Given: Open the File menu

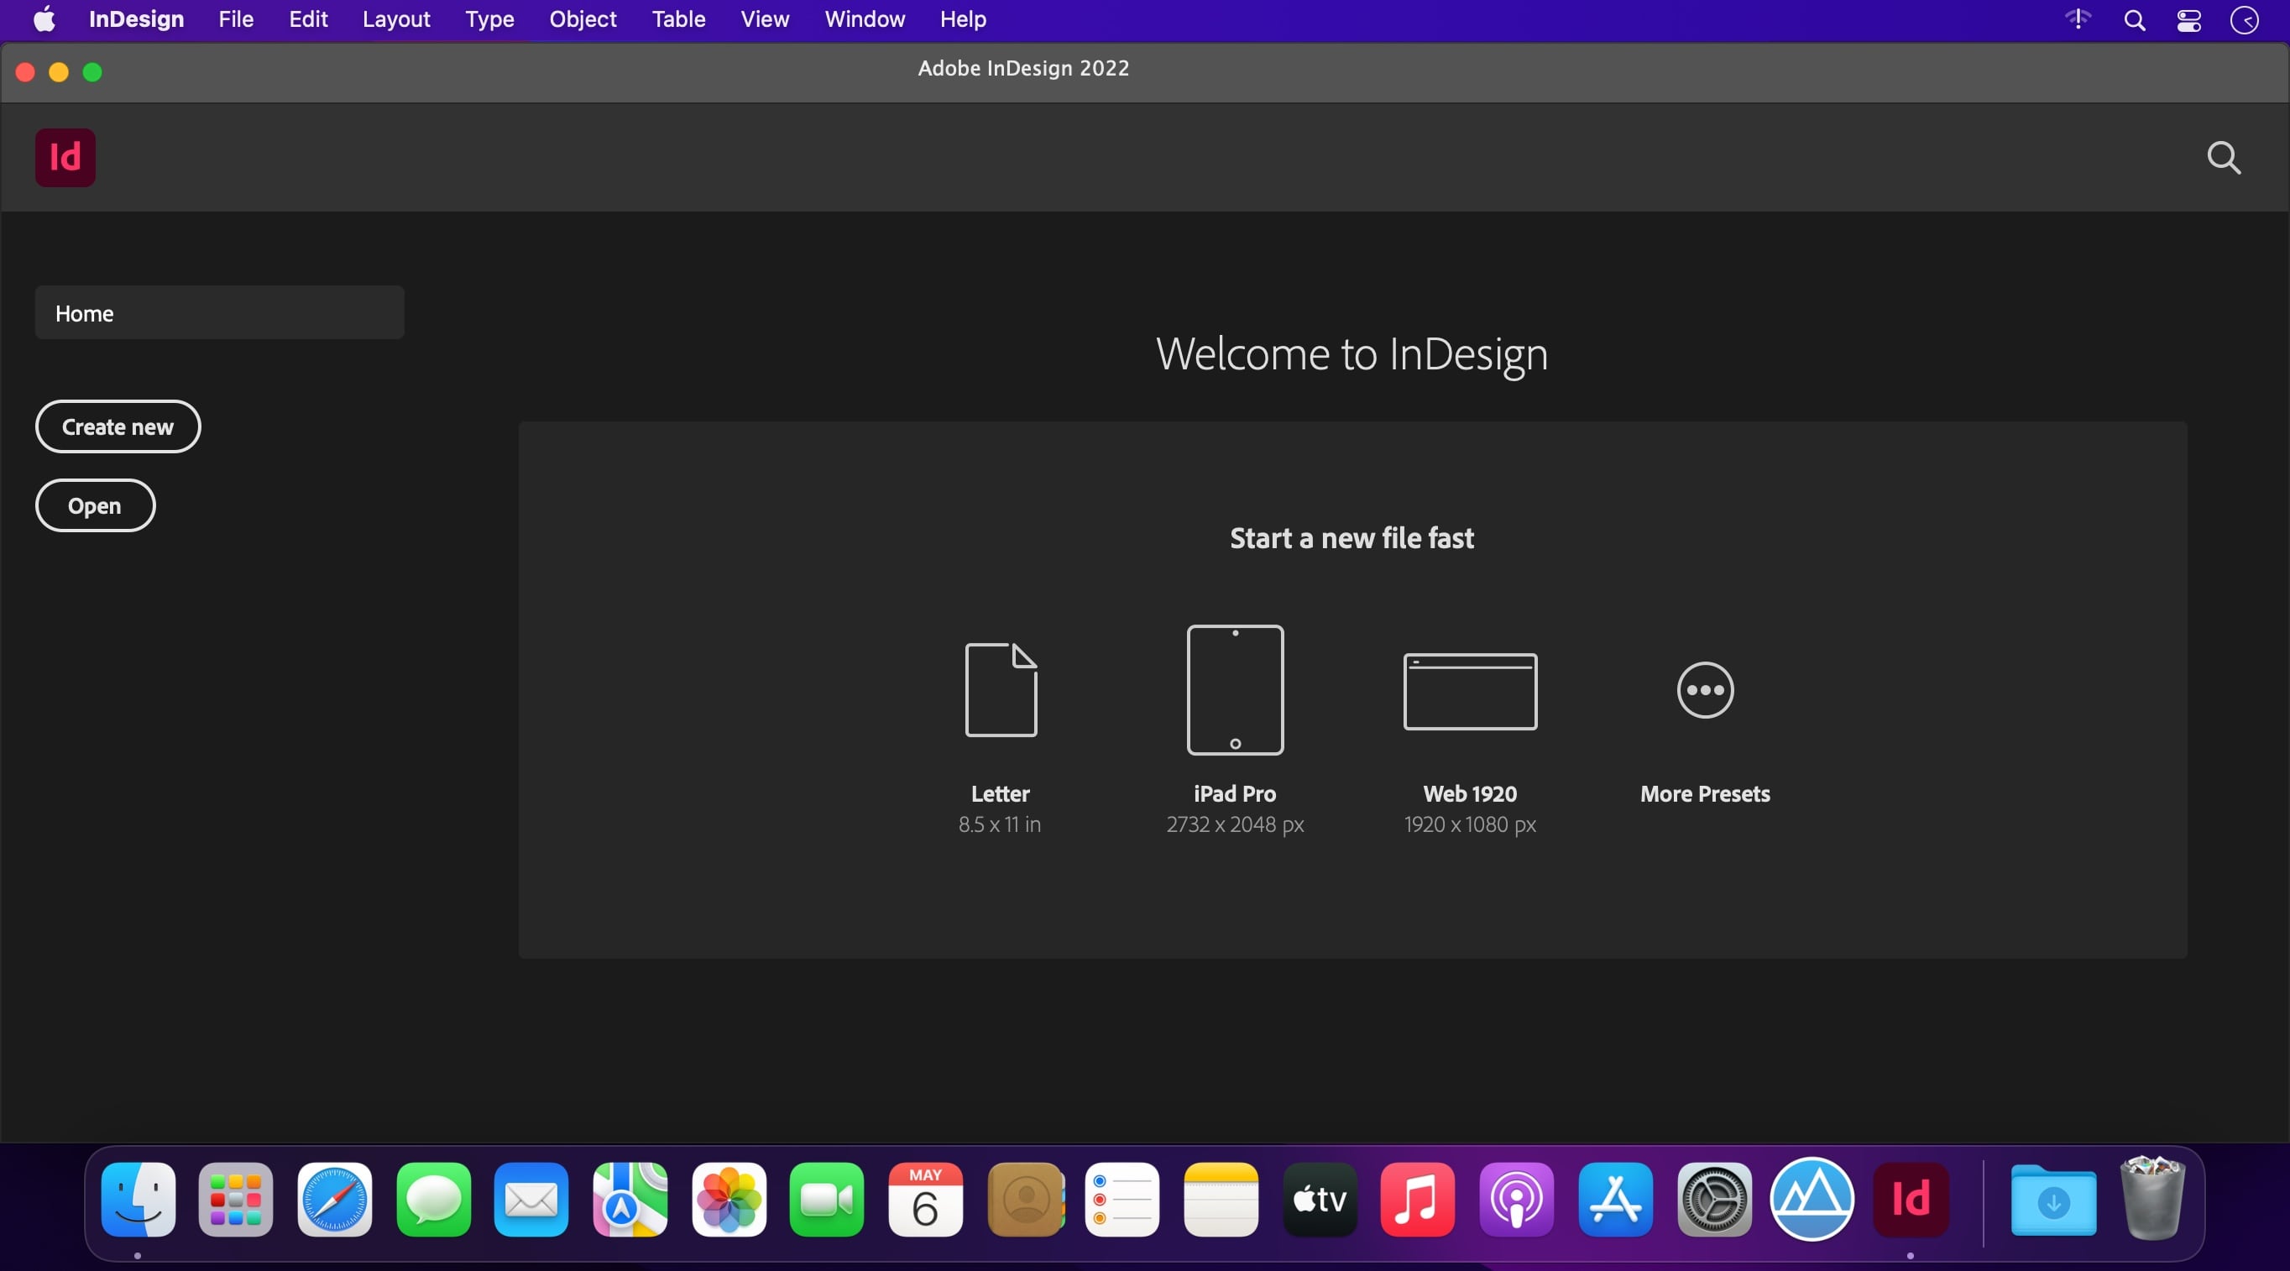Looking at the screenshot, I should pos(236,18).
